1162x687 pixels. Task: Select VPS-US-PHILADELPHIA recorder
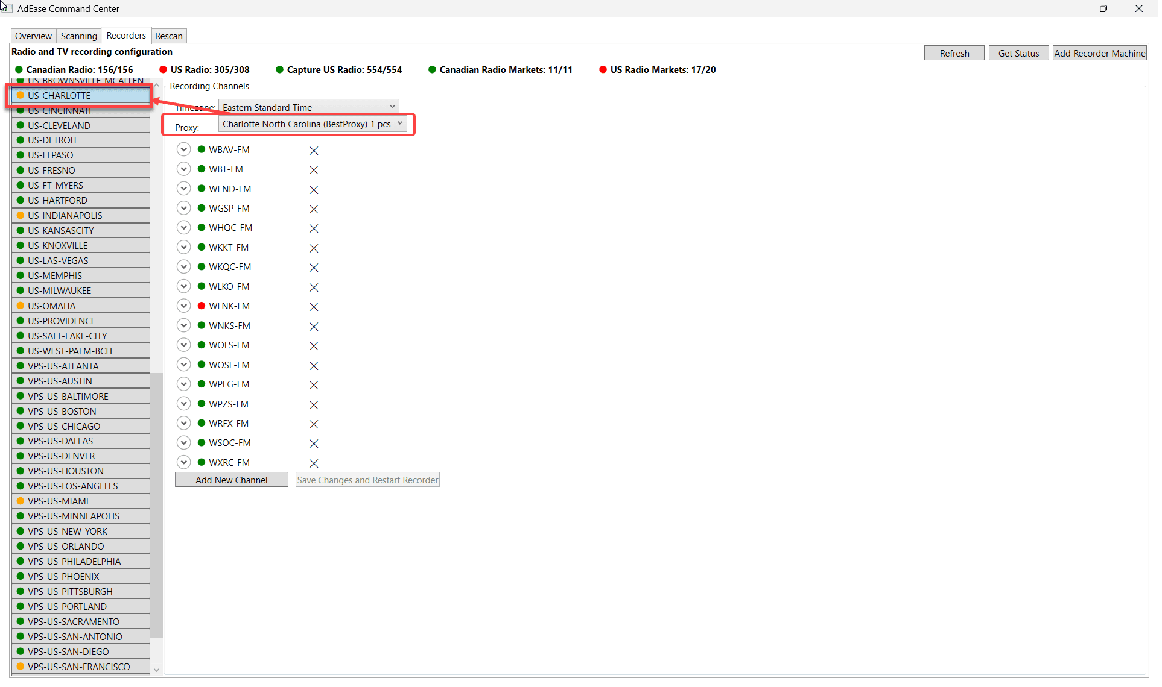click(81, 562)
